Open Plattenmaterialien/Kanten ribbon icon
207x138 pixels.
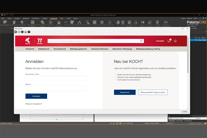coord(33,22)
